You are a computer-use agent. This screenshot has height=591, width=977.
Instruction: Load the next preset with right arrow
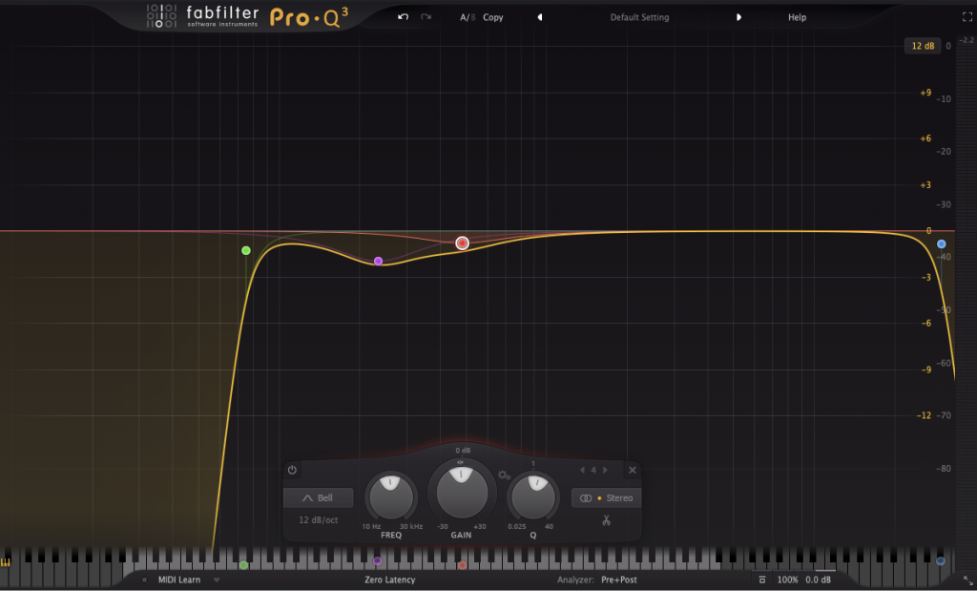[739, 17]
